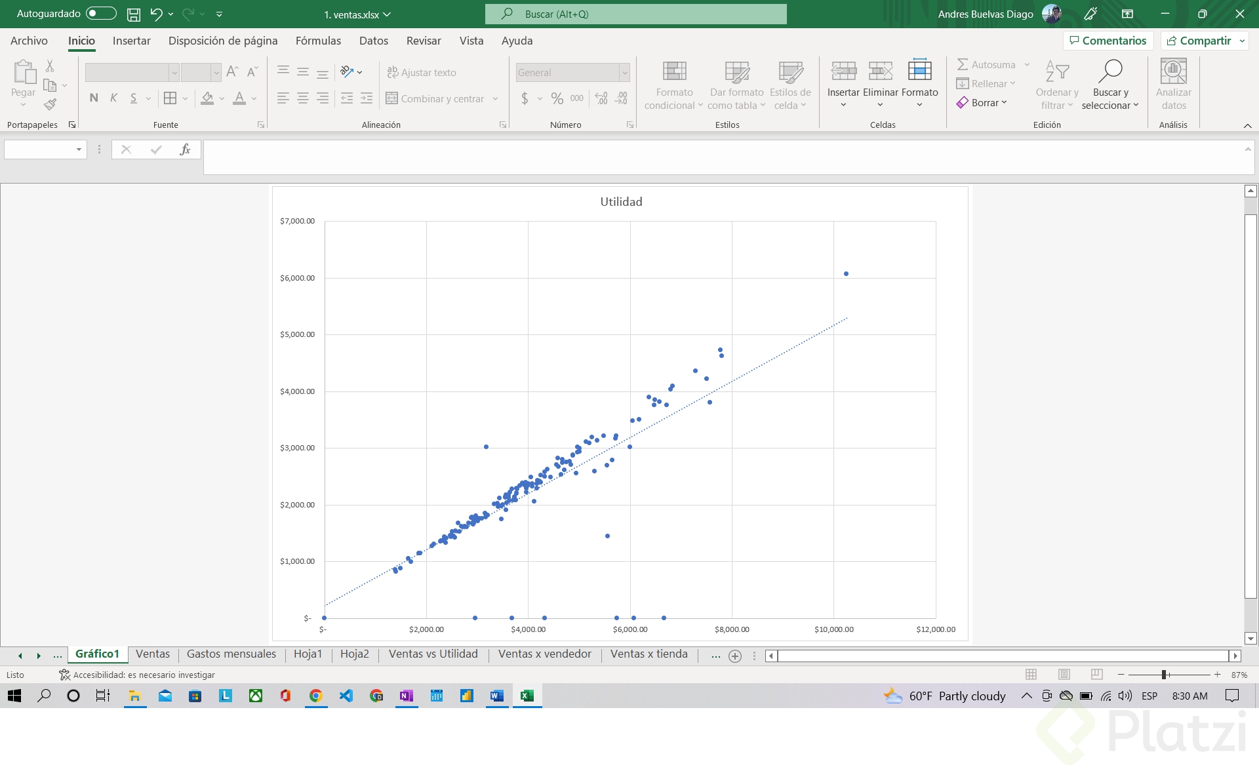Click the Insertar cells icon
Viewport: 1259px width, 773px height.
(x=843, y=71)
